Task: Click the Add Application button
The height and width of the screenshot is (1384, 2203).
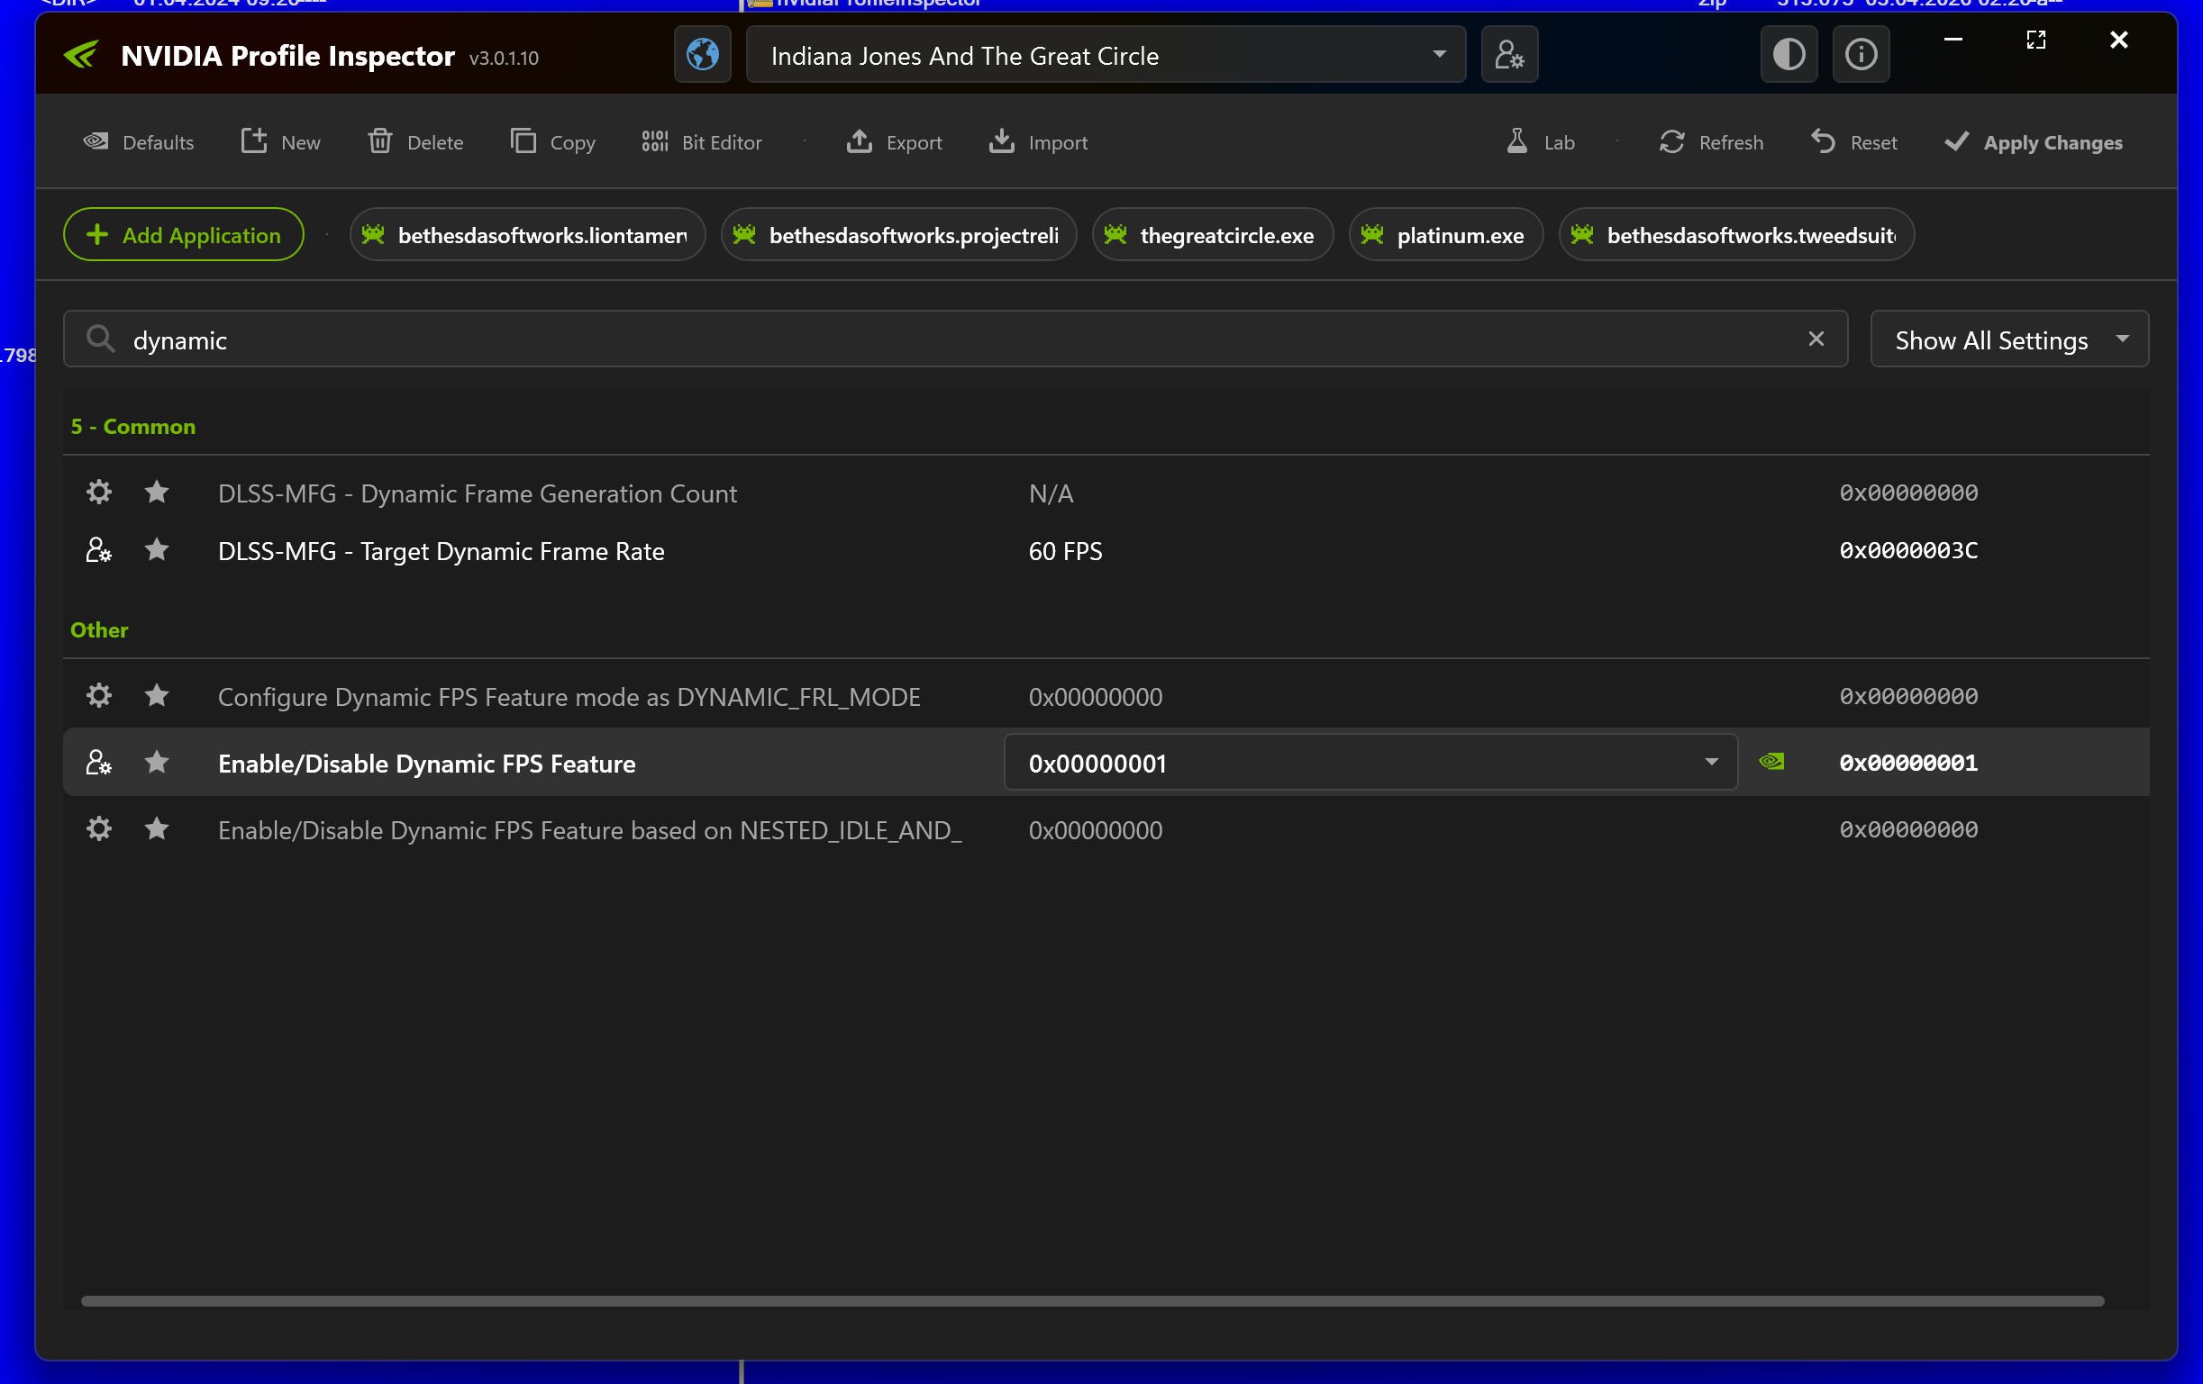Action: pyautogui.click(x=183, y=235)
